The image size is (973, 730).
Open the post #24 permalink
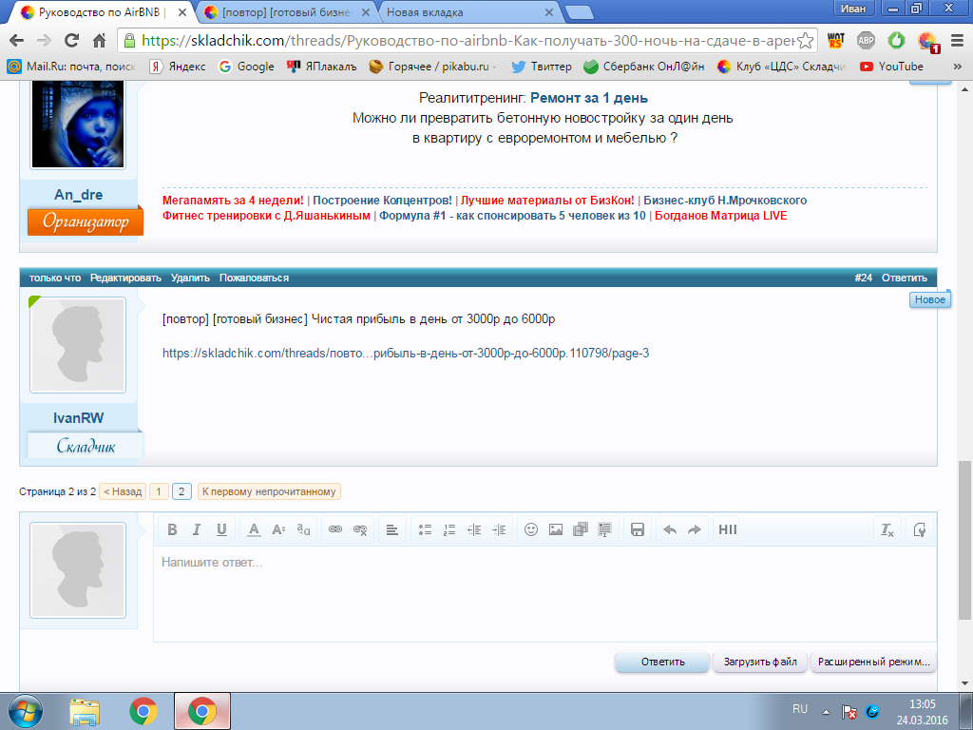tap(863, 279)
